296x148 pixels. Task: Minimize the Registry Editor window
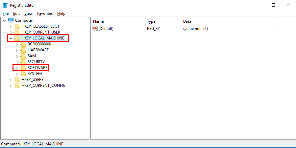[258, 5]
